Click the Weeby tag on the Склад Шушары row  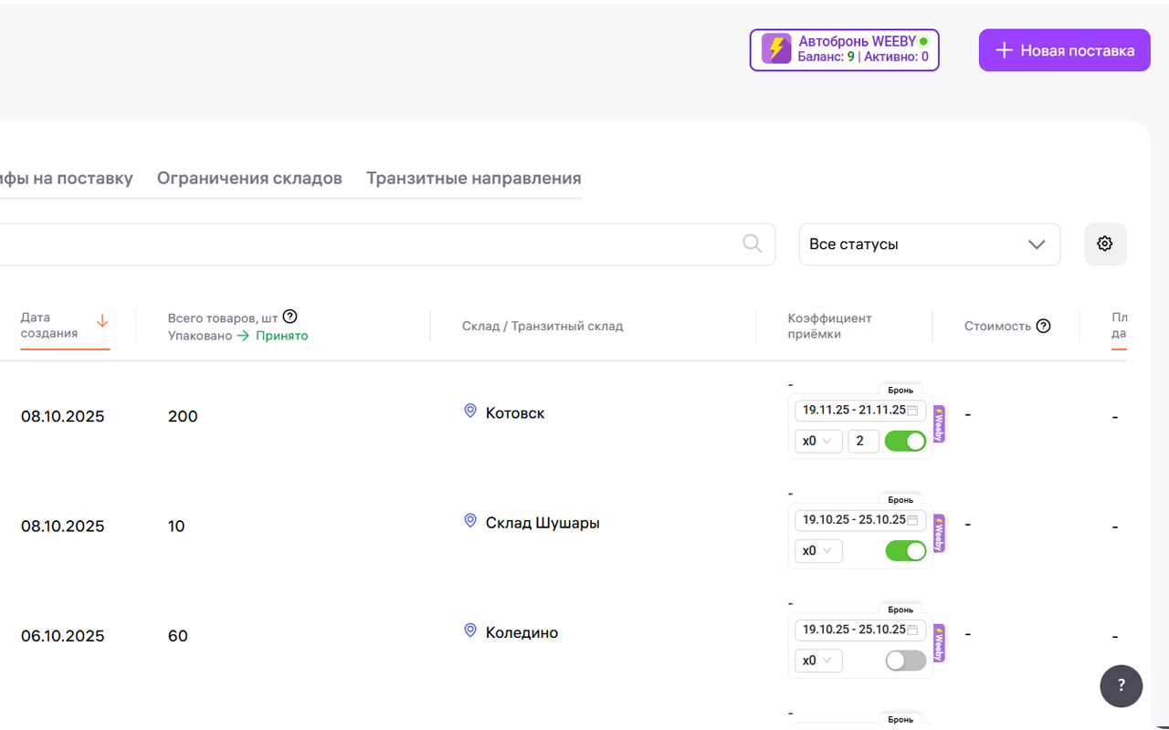pyautogui.click(x=939, y=534)
